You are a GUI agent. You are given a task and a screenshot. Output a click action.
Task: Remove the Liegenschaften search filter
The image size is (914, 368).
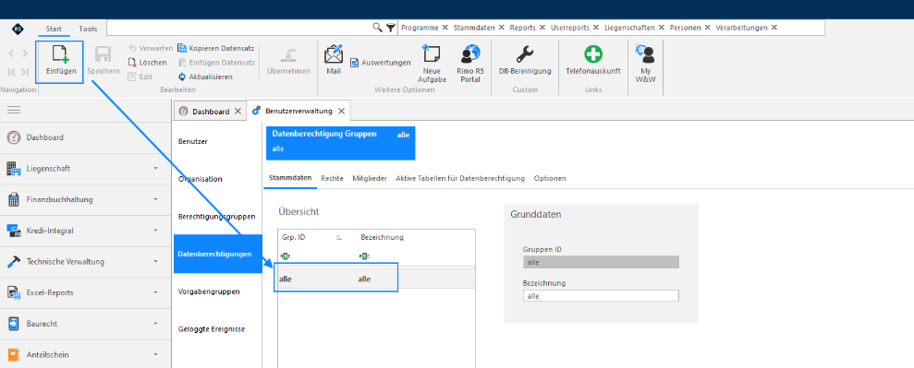coord(661,28)
